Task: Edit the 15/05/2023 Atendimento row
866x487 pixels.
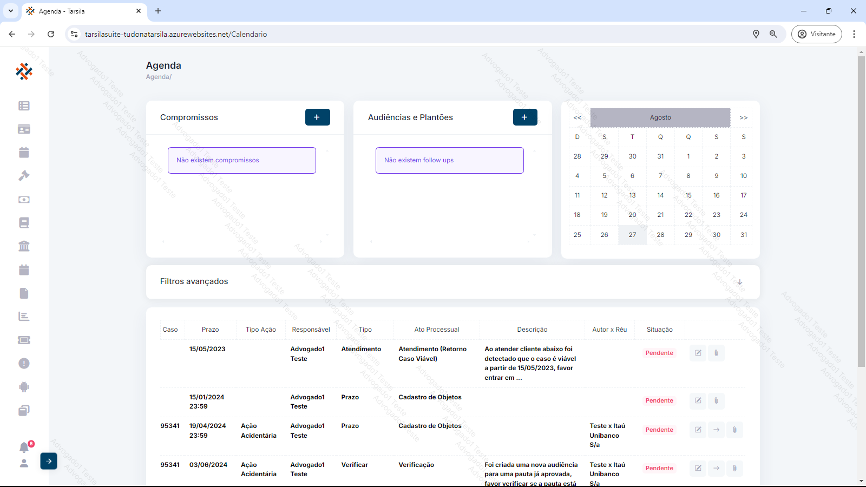Action: (x=698, y=353)
